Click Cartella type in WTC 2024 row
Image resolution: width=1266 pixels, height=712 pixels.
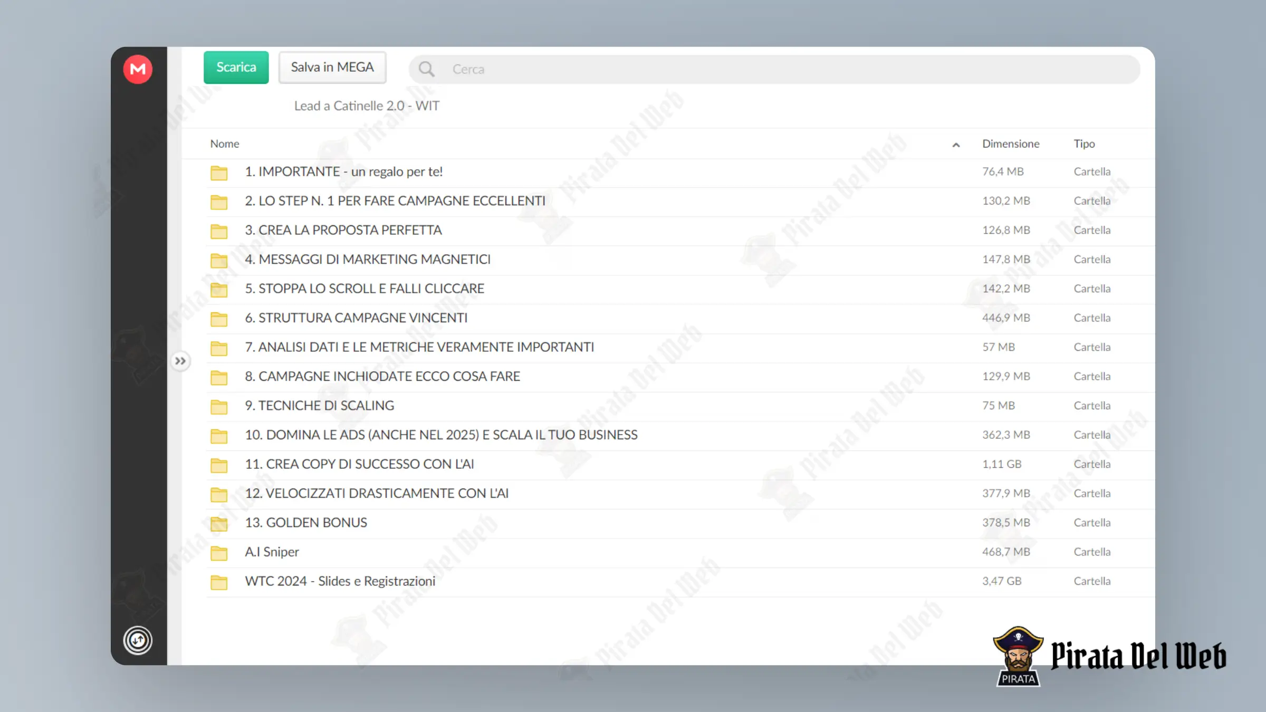point(1092,581)
